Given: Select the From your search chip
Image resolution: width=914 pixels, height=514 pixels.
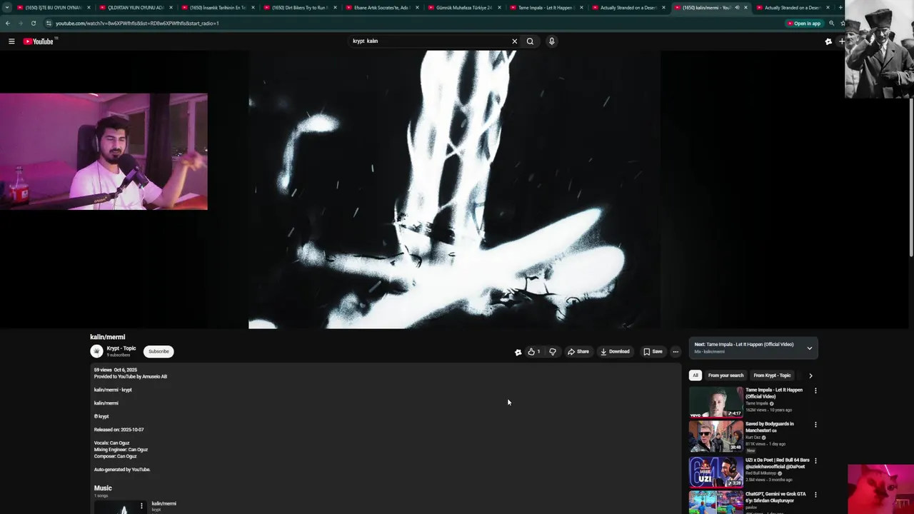Looking at the screenshot, I should point(725,376).
